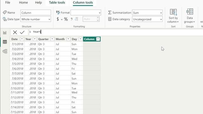Select the Day column header

tap(74, 39)
